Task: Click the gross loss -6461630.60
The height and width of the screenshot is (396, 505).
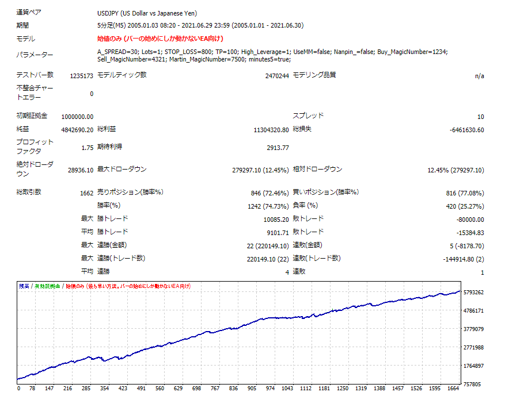Action: coord(466,130)
